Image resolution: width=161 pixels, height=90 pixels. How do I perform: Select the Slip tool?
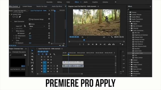(x=32, y=63)
